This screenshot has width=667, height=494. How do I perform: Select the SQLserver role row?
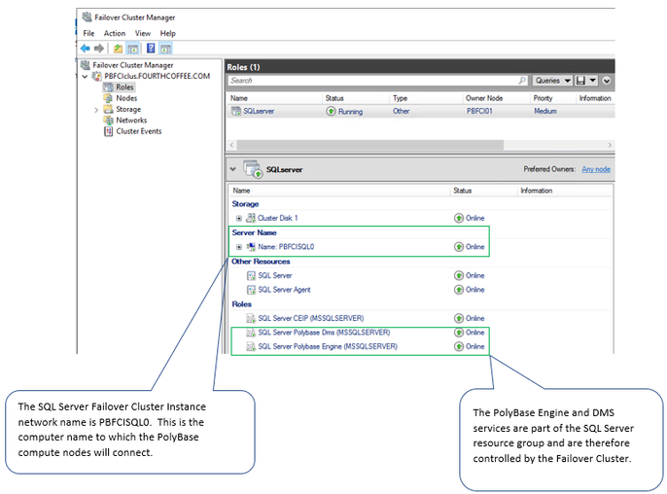pyautogui.click(x=421, y=111)
